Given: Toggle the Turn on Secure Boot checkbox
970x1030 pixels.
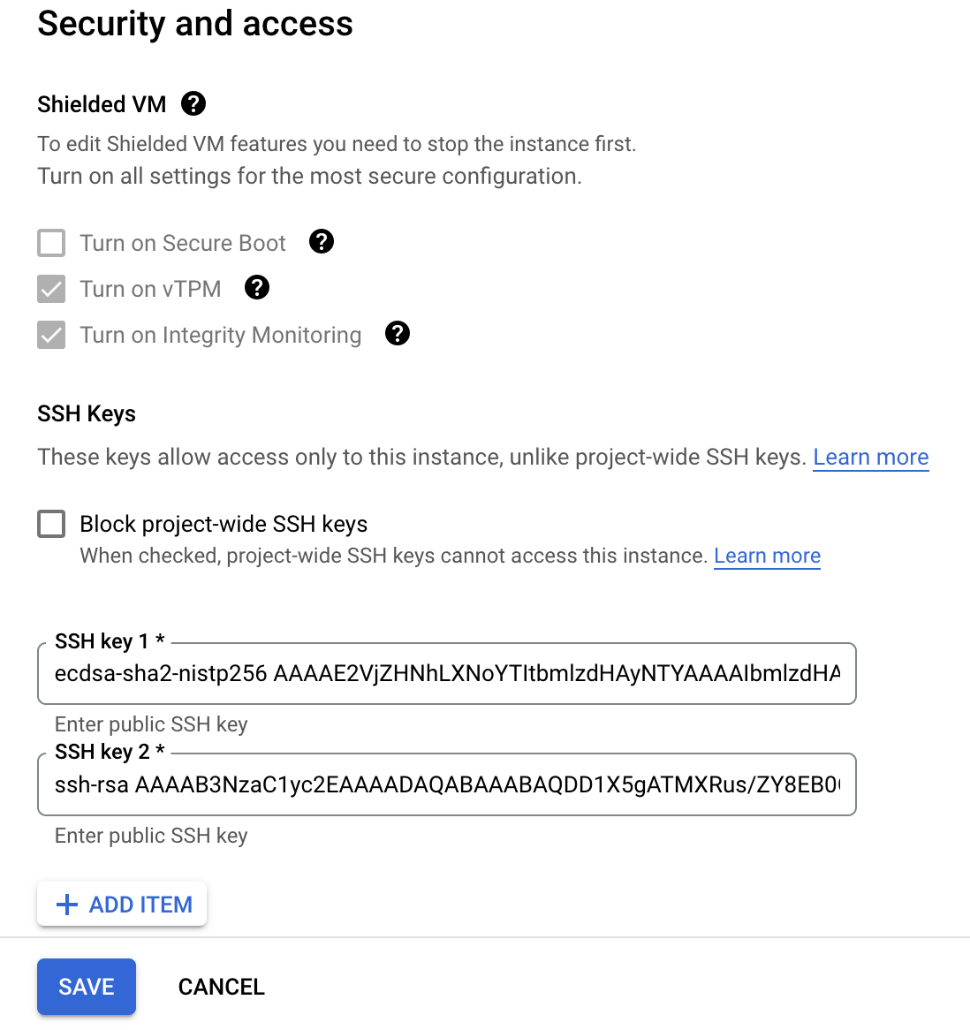Looking at the screenshot, I should [x=51, y=243].
